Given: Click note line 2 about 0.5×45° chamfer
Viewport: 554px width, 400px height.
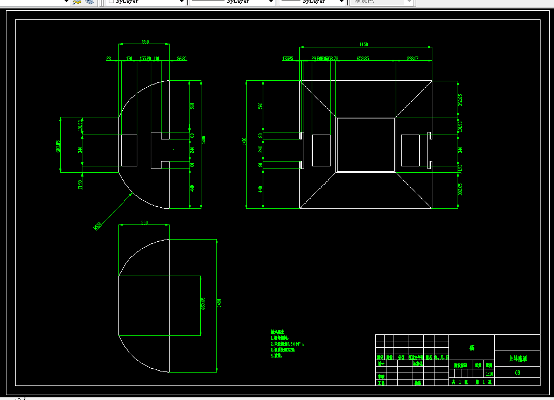Looking at the screenshot, I should point(287,344).
